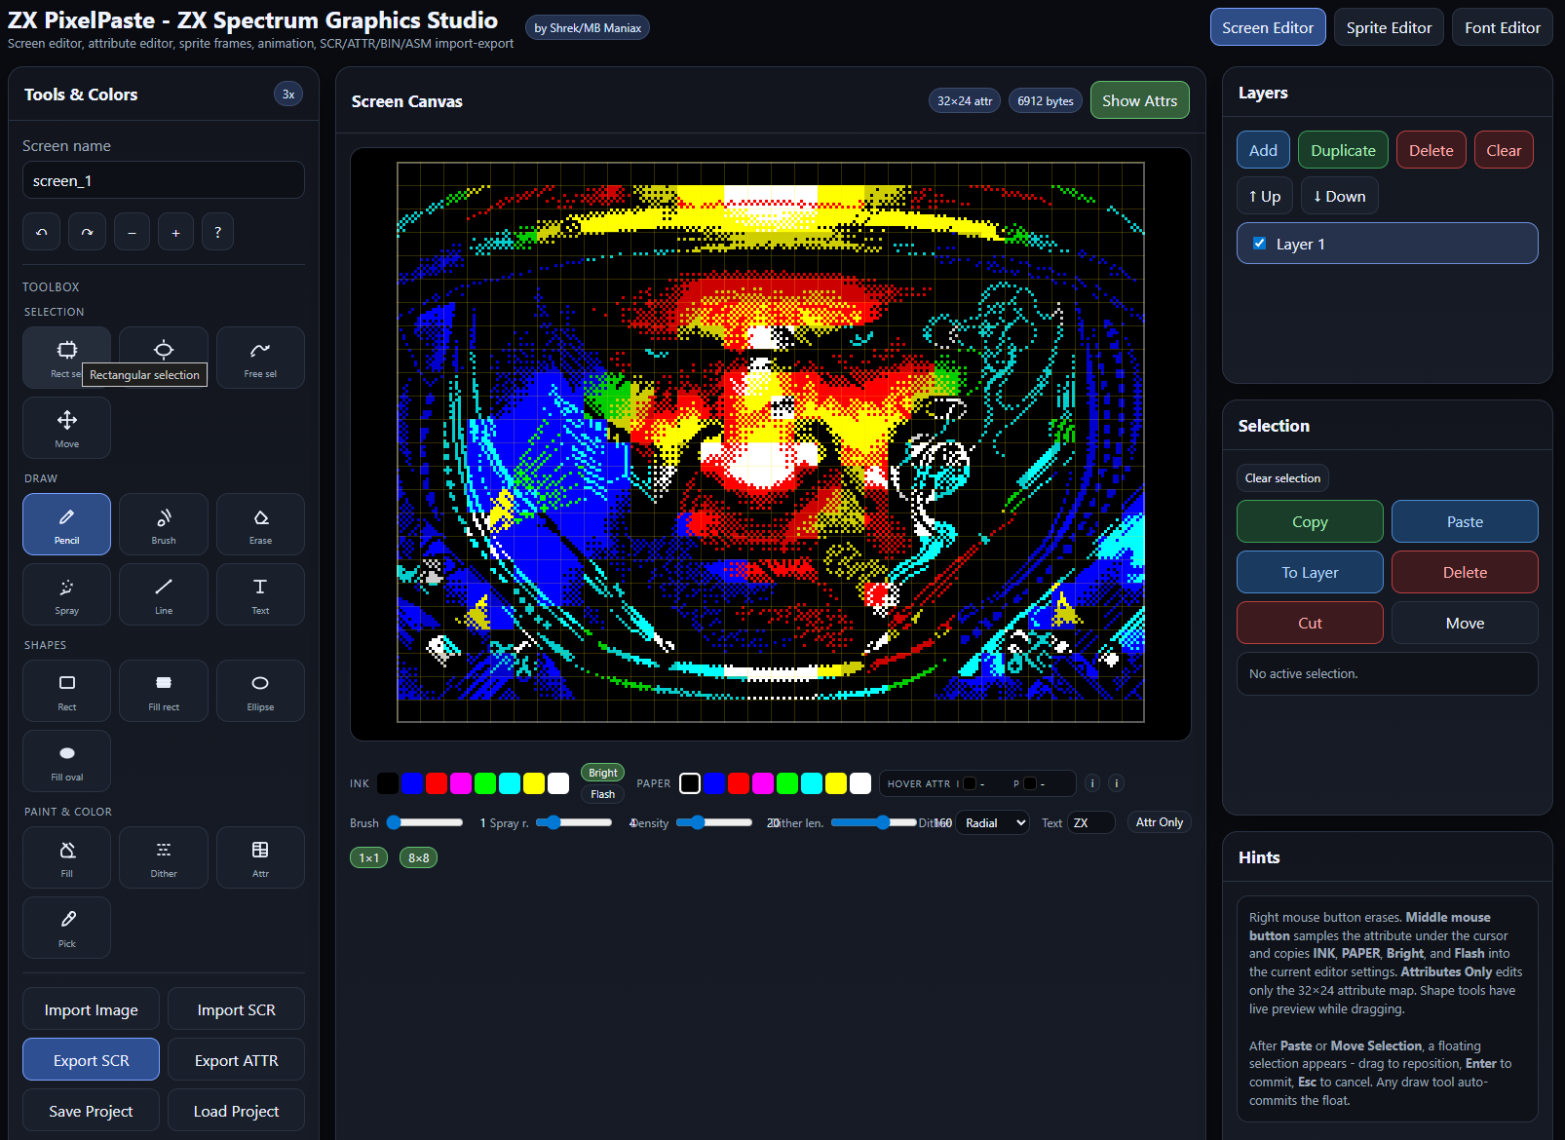1565x1140 pixels.
Task: Select the Brush drawing tool
Action: [x=164, y=524]
